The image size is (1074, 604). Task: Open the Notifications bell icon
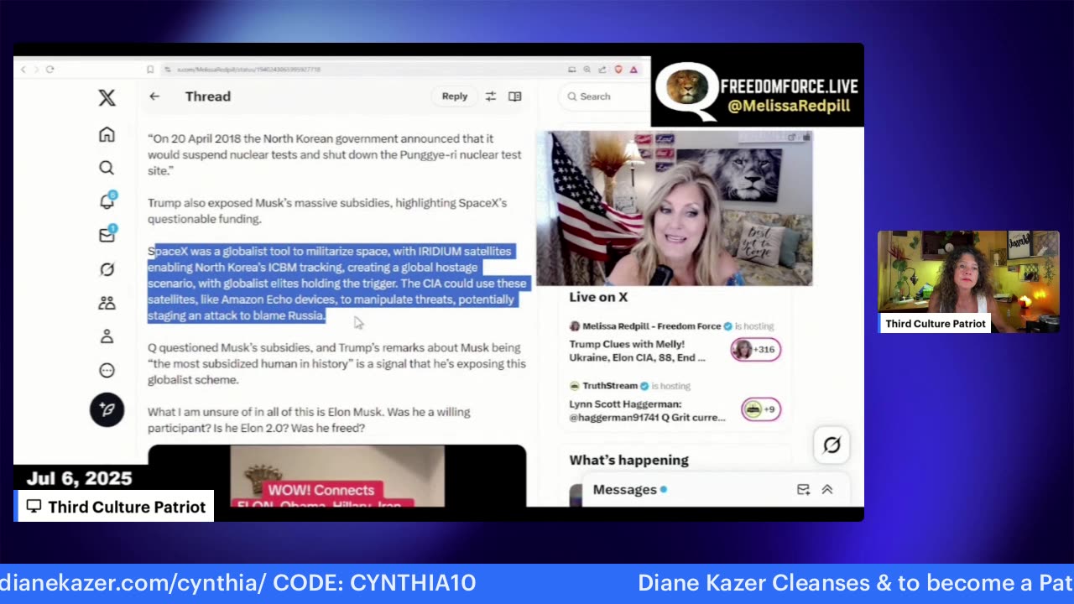[x=107, y=201]
